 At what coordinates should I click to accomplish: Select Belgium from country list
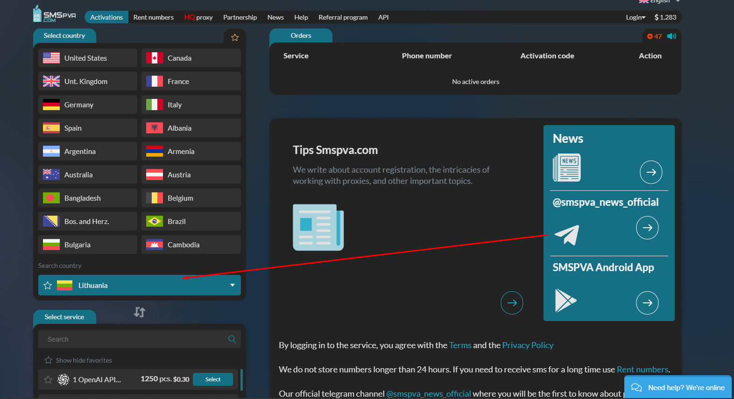pyautogui.click(x=191, y=198)
